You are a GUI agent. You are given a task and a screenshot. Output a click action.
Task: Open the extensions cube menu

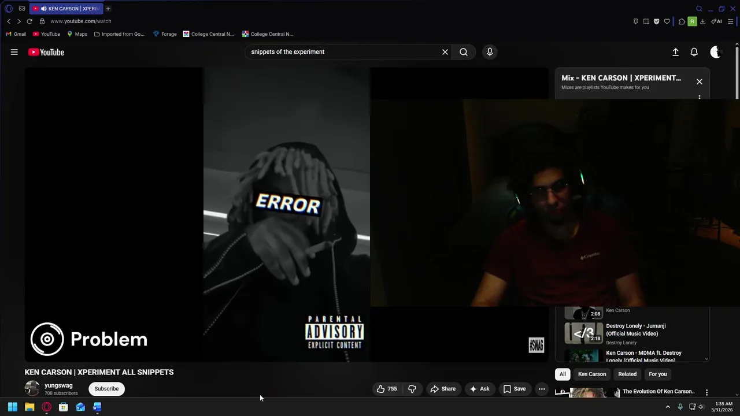pyautogui.click(x=682, y=21)
